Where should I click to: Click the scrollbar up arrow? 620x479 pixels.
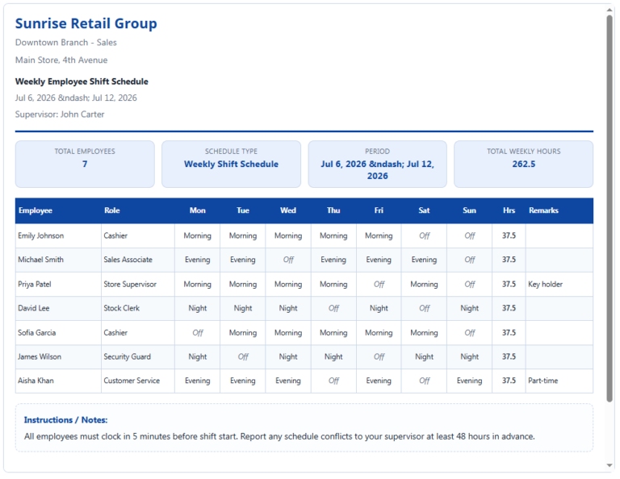610,10
